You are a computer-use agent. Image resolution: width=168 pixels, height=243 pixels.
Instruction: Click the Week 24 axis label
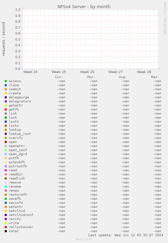click(x=30, y=72)
